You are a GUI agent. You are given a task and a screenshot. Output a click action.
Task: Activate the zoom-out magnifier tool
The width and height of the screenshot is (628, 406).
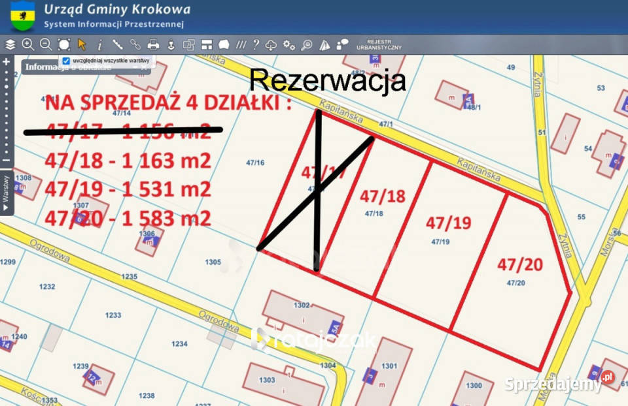tap(46, 44)
